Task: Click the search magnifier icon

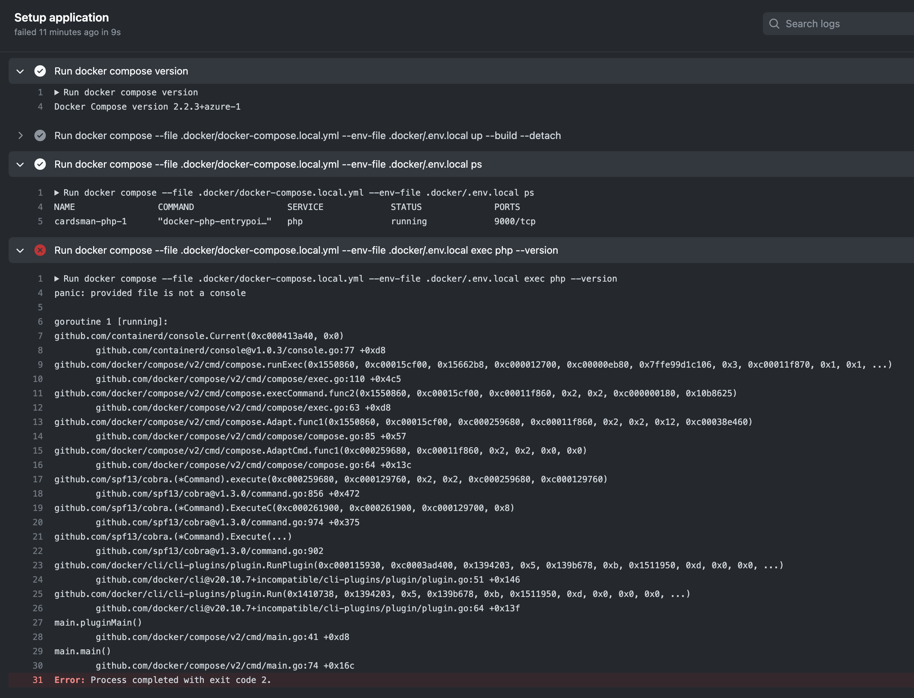Action: [x=774, y=24]
